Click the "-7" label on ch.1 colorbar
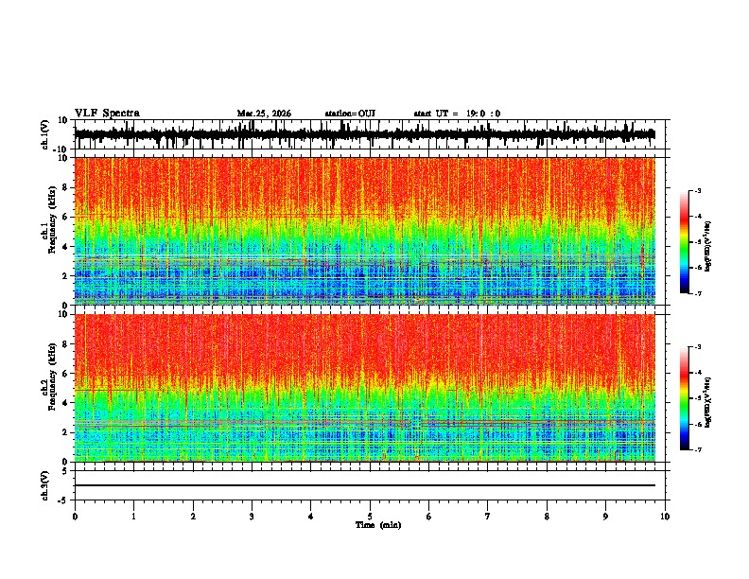The height and width of the screenshot is (579, 749). point(697,293)
